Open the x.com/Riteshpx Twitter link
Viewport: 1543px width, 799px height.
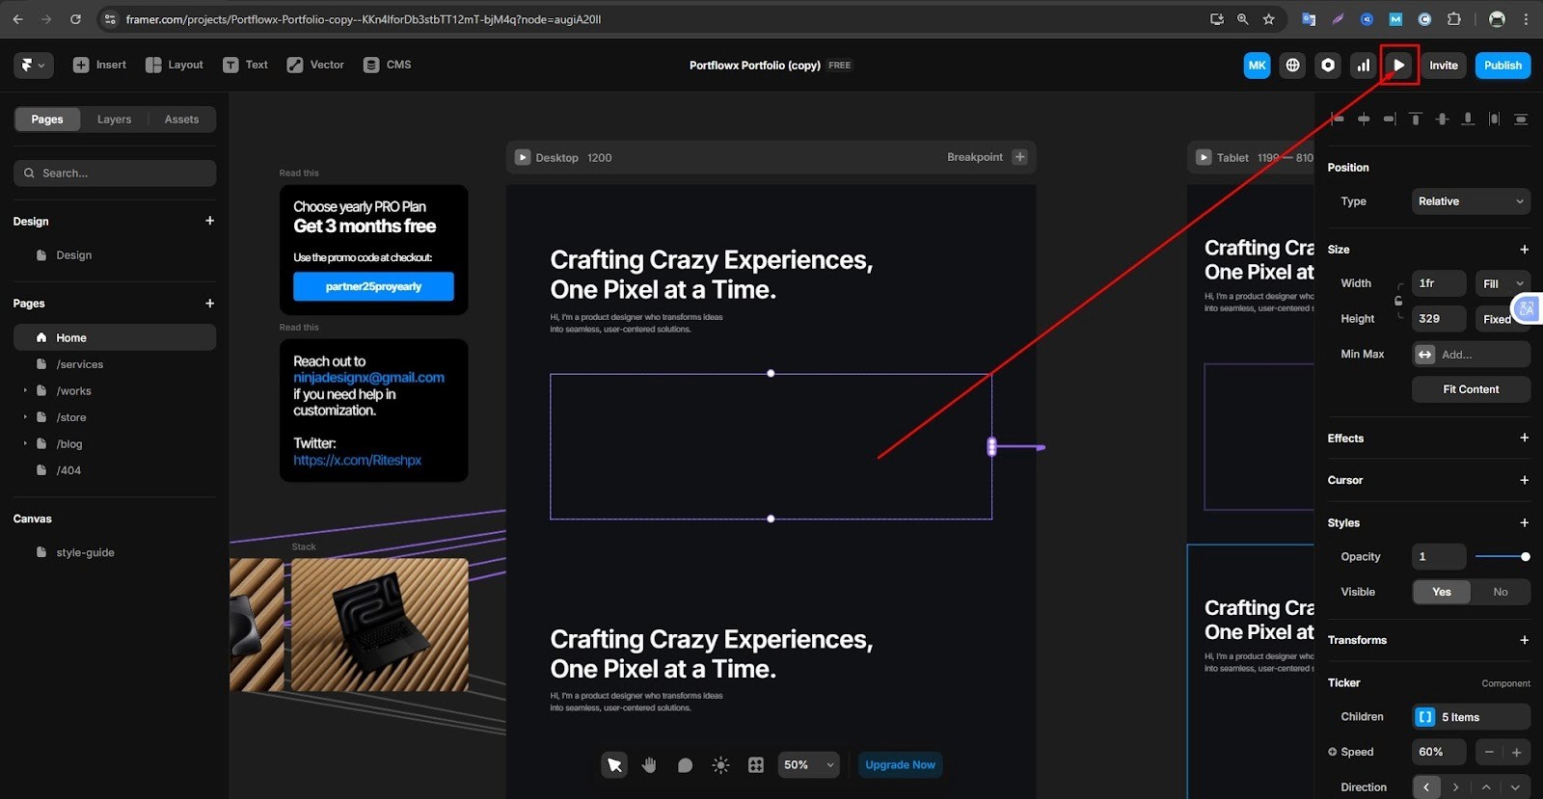point(357,461)
